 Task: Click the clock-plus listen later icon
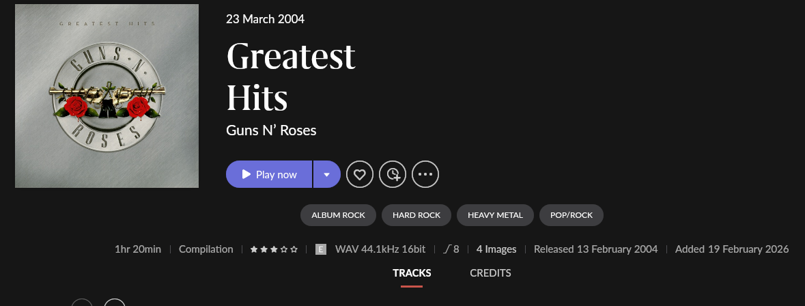393,174
